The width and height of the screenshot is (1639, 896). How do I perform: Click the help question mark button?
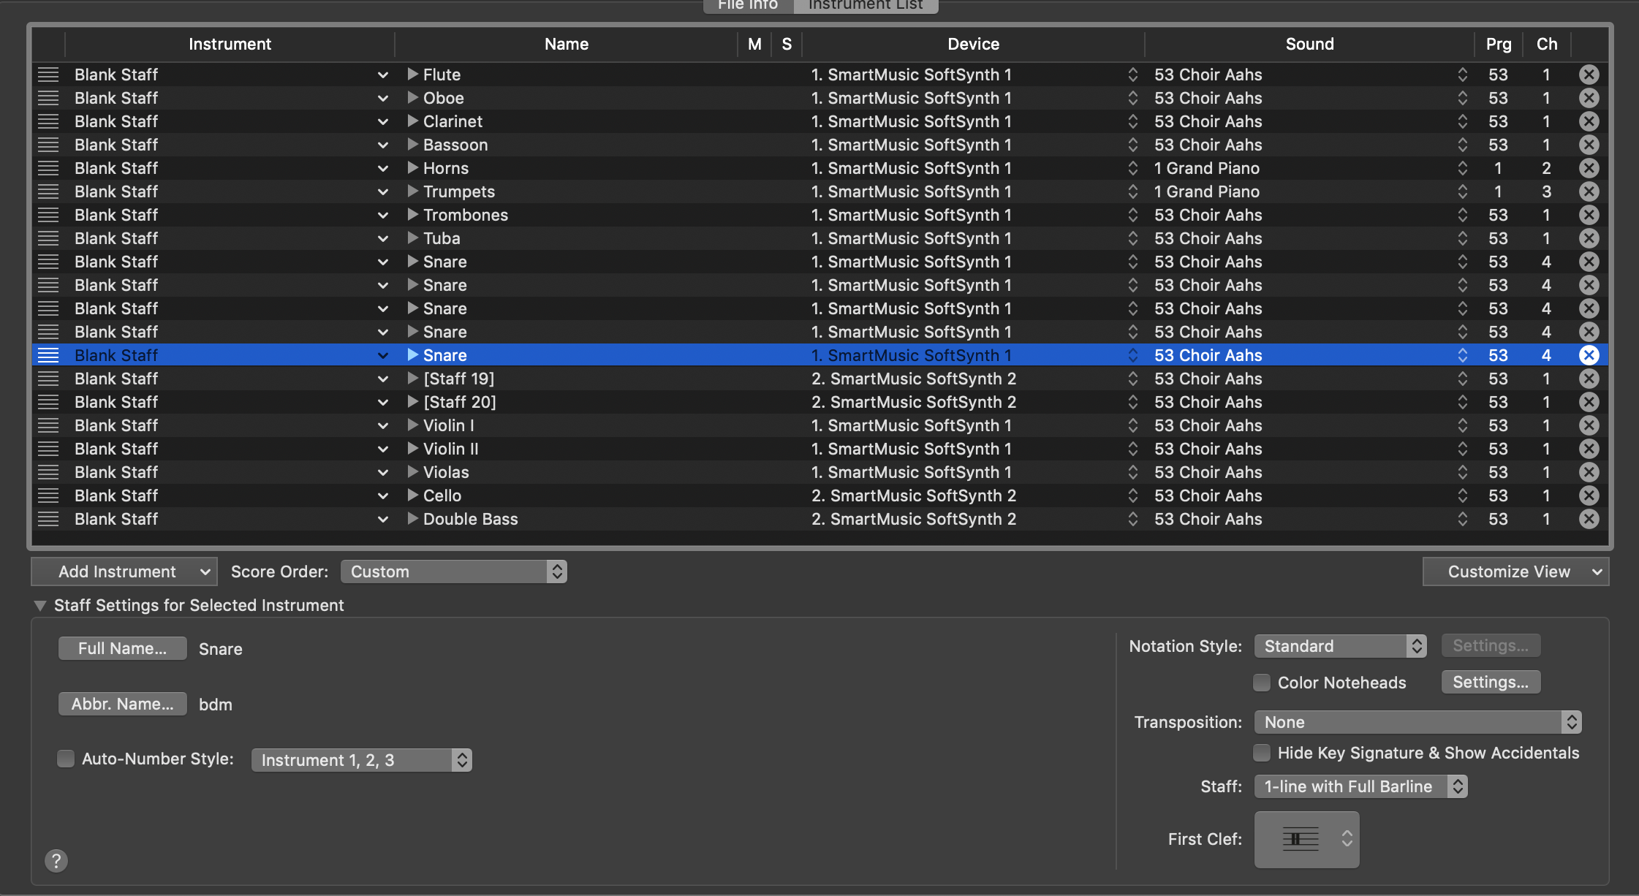pyautogui.click(x=56, y=861)
